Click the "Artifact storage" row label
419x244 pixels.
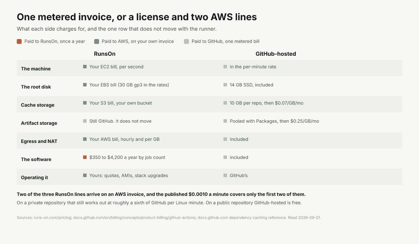(39, 123)
